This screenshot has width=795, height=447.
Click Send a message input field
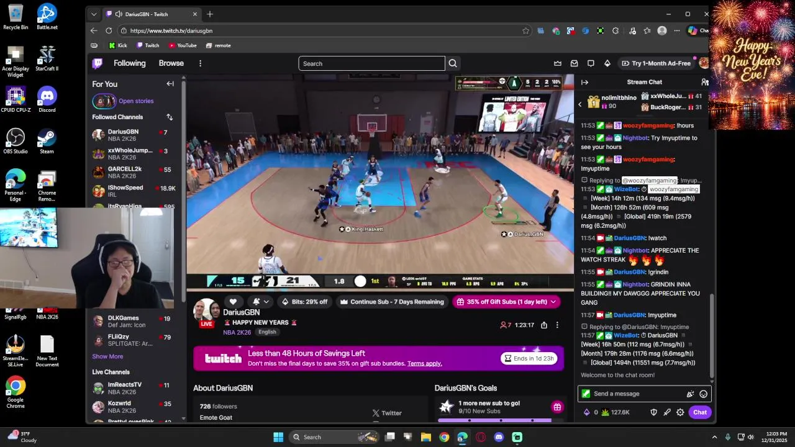638,394
